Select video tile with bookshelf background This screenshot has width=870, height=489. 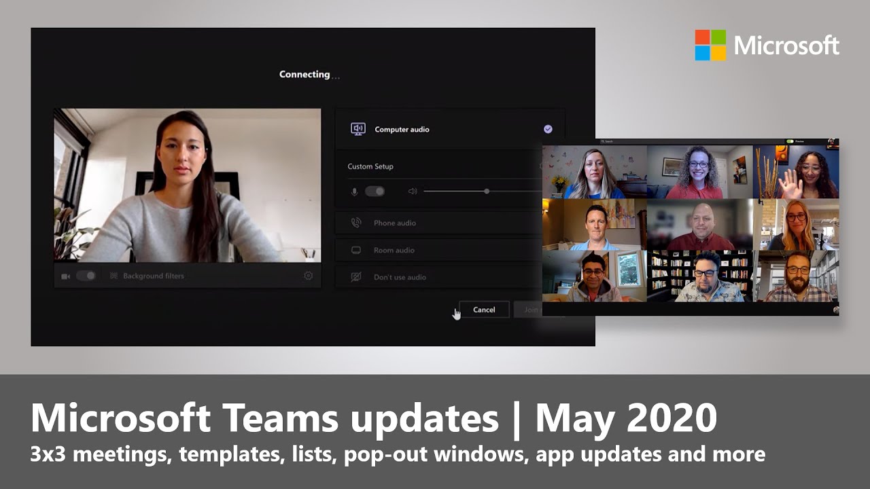click(x=699, y=276)
